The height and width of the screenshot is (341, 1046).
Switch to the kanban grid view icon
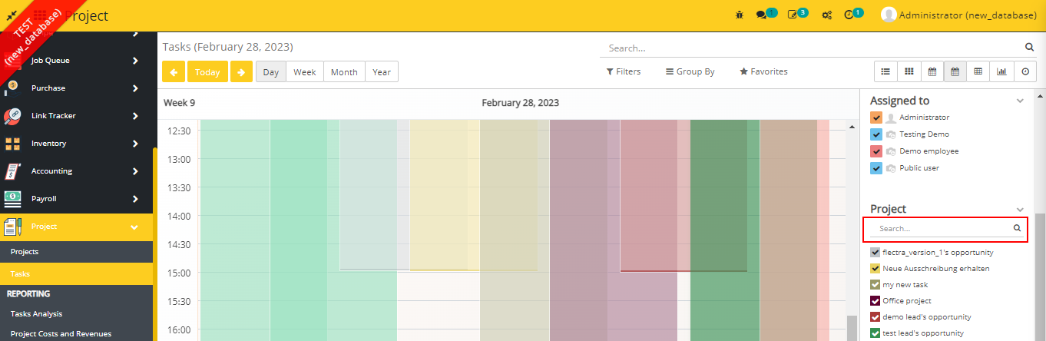[909, 71]
